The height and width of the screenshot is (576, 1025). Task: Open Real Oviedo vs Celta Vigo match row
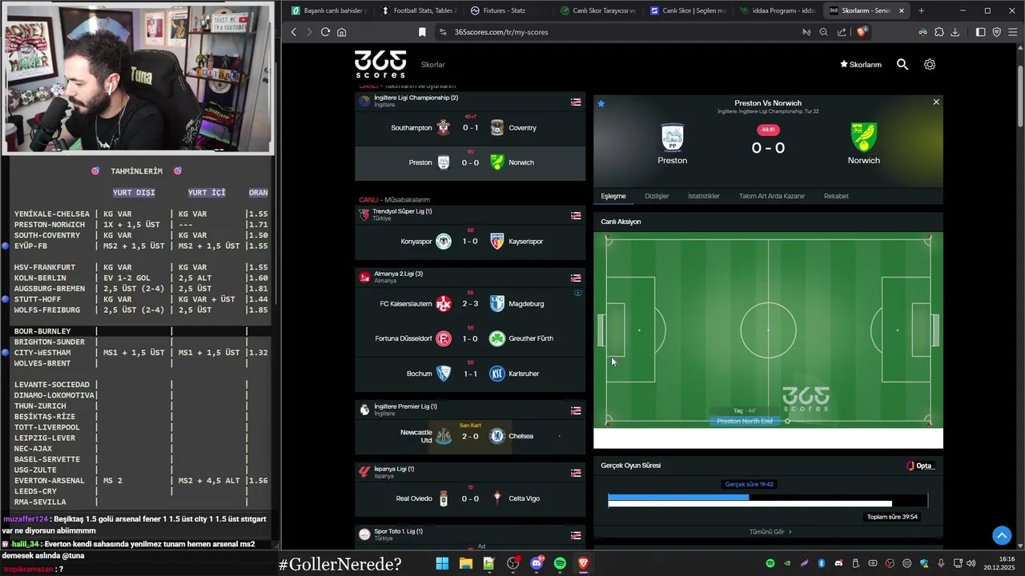pos(470,498)
